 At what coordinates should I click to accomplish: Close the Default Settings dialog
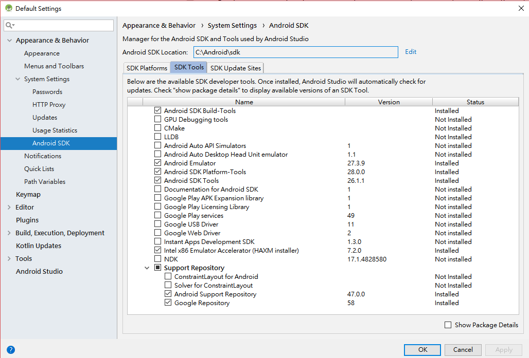[x=521, y=8]
